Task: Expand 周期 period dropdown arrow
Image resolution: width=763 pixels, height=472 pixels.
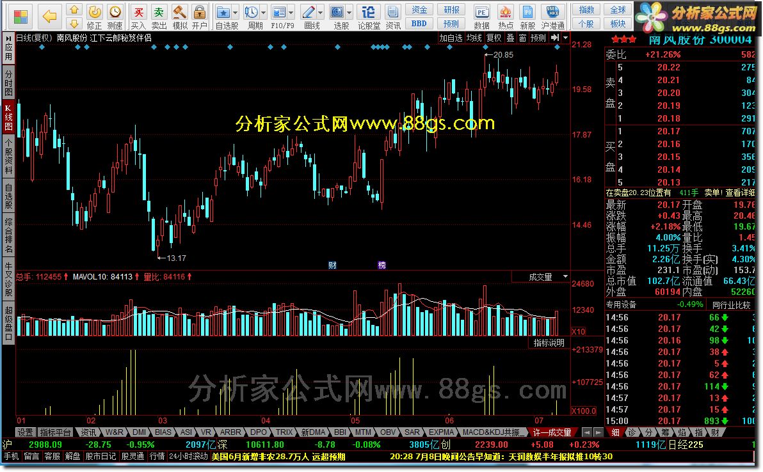Action: pos(264,13)
